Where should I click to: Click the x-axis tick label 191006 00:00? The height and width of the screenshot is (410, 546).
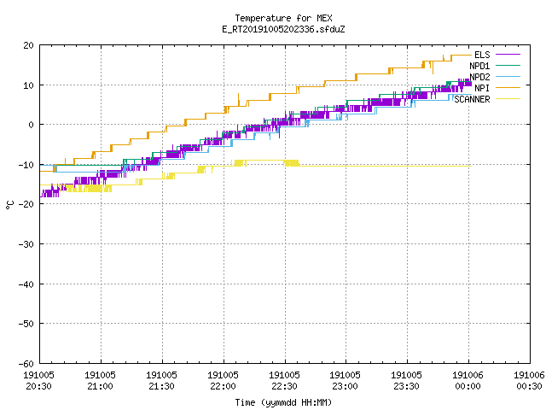tap(468, 381)
